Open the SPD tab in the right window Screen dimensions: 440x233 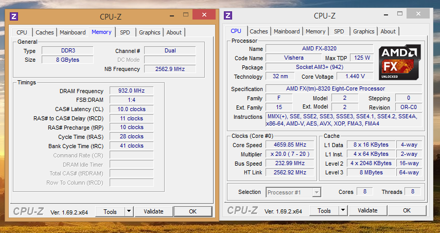339,31
